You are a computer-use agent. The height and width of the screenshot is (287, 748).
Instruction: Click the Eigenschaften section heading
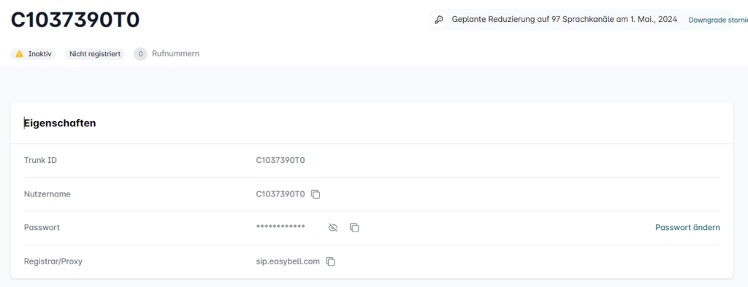tap(60, 123)
